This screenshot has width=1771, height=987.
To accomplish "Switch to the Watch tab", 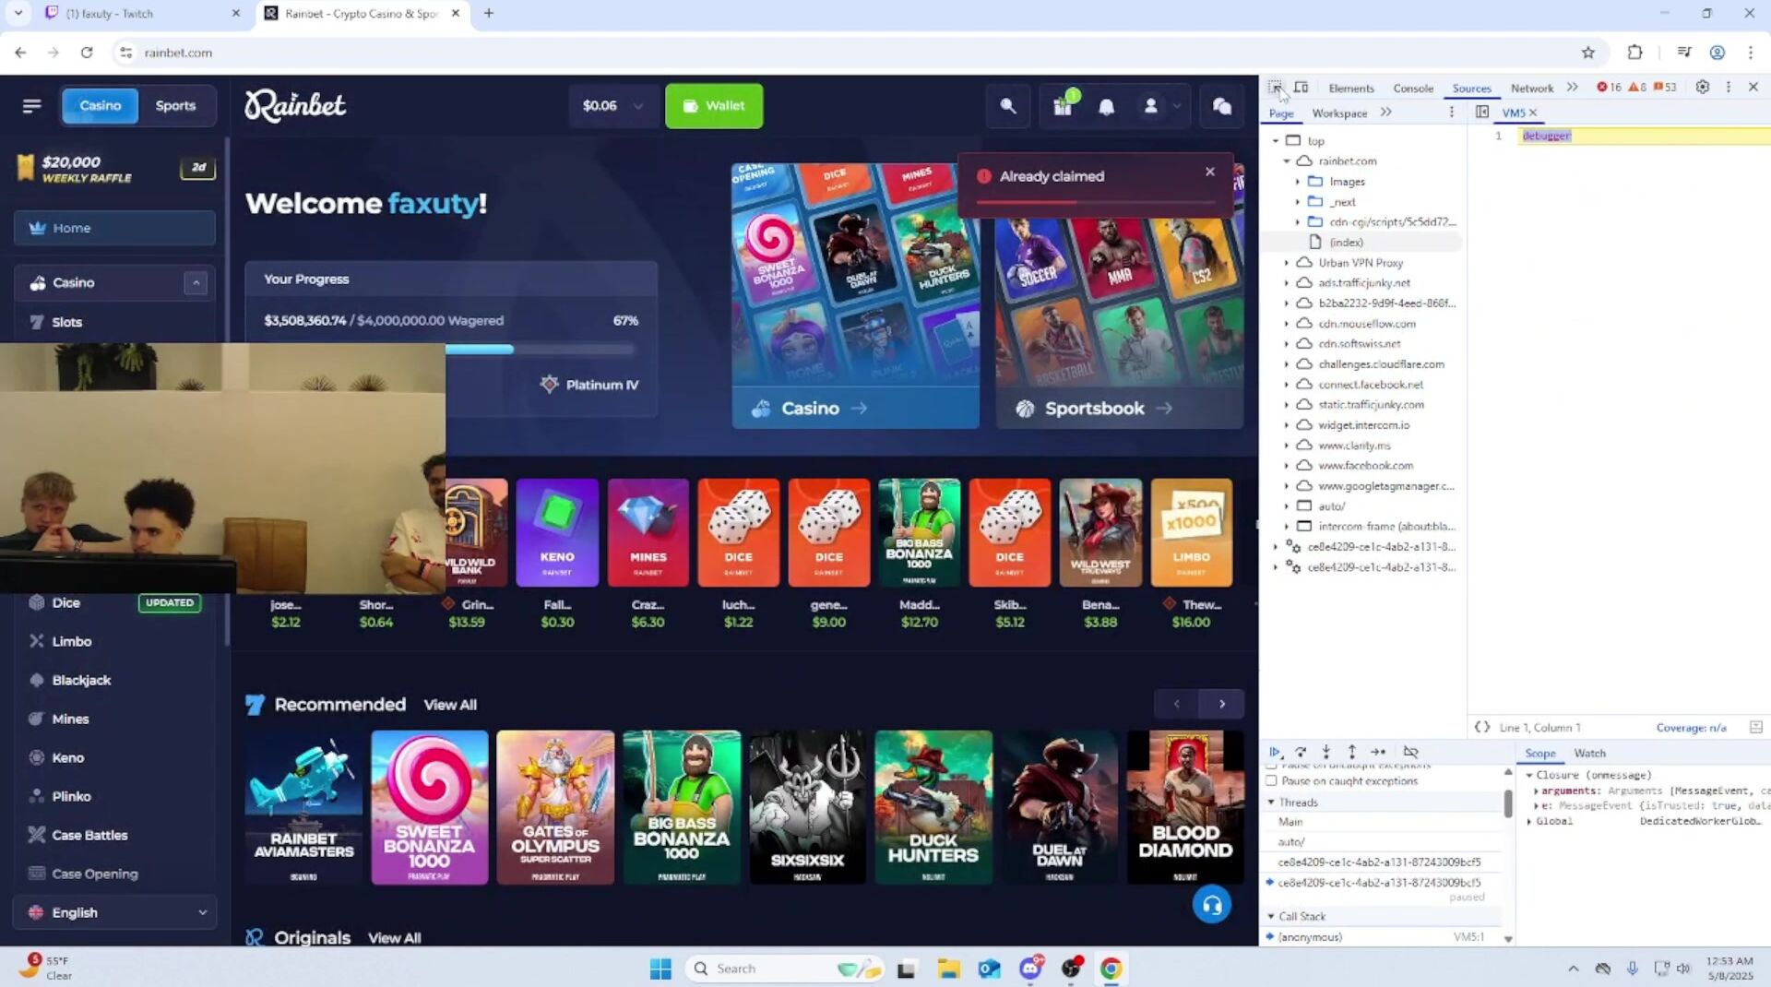I will [1589, 754].
